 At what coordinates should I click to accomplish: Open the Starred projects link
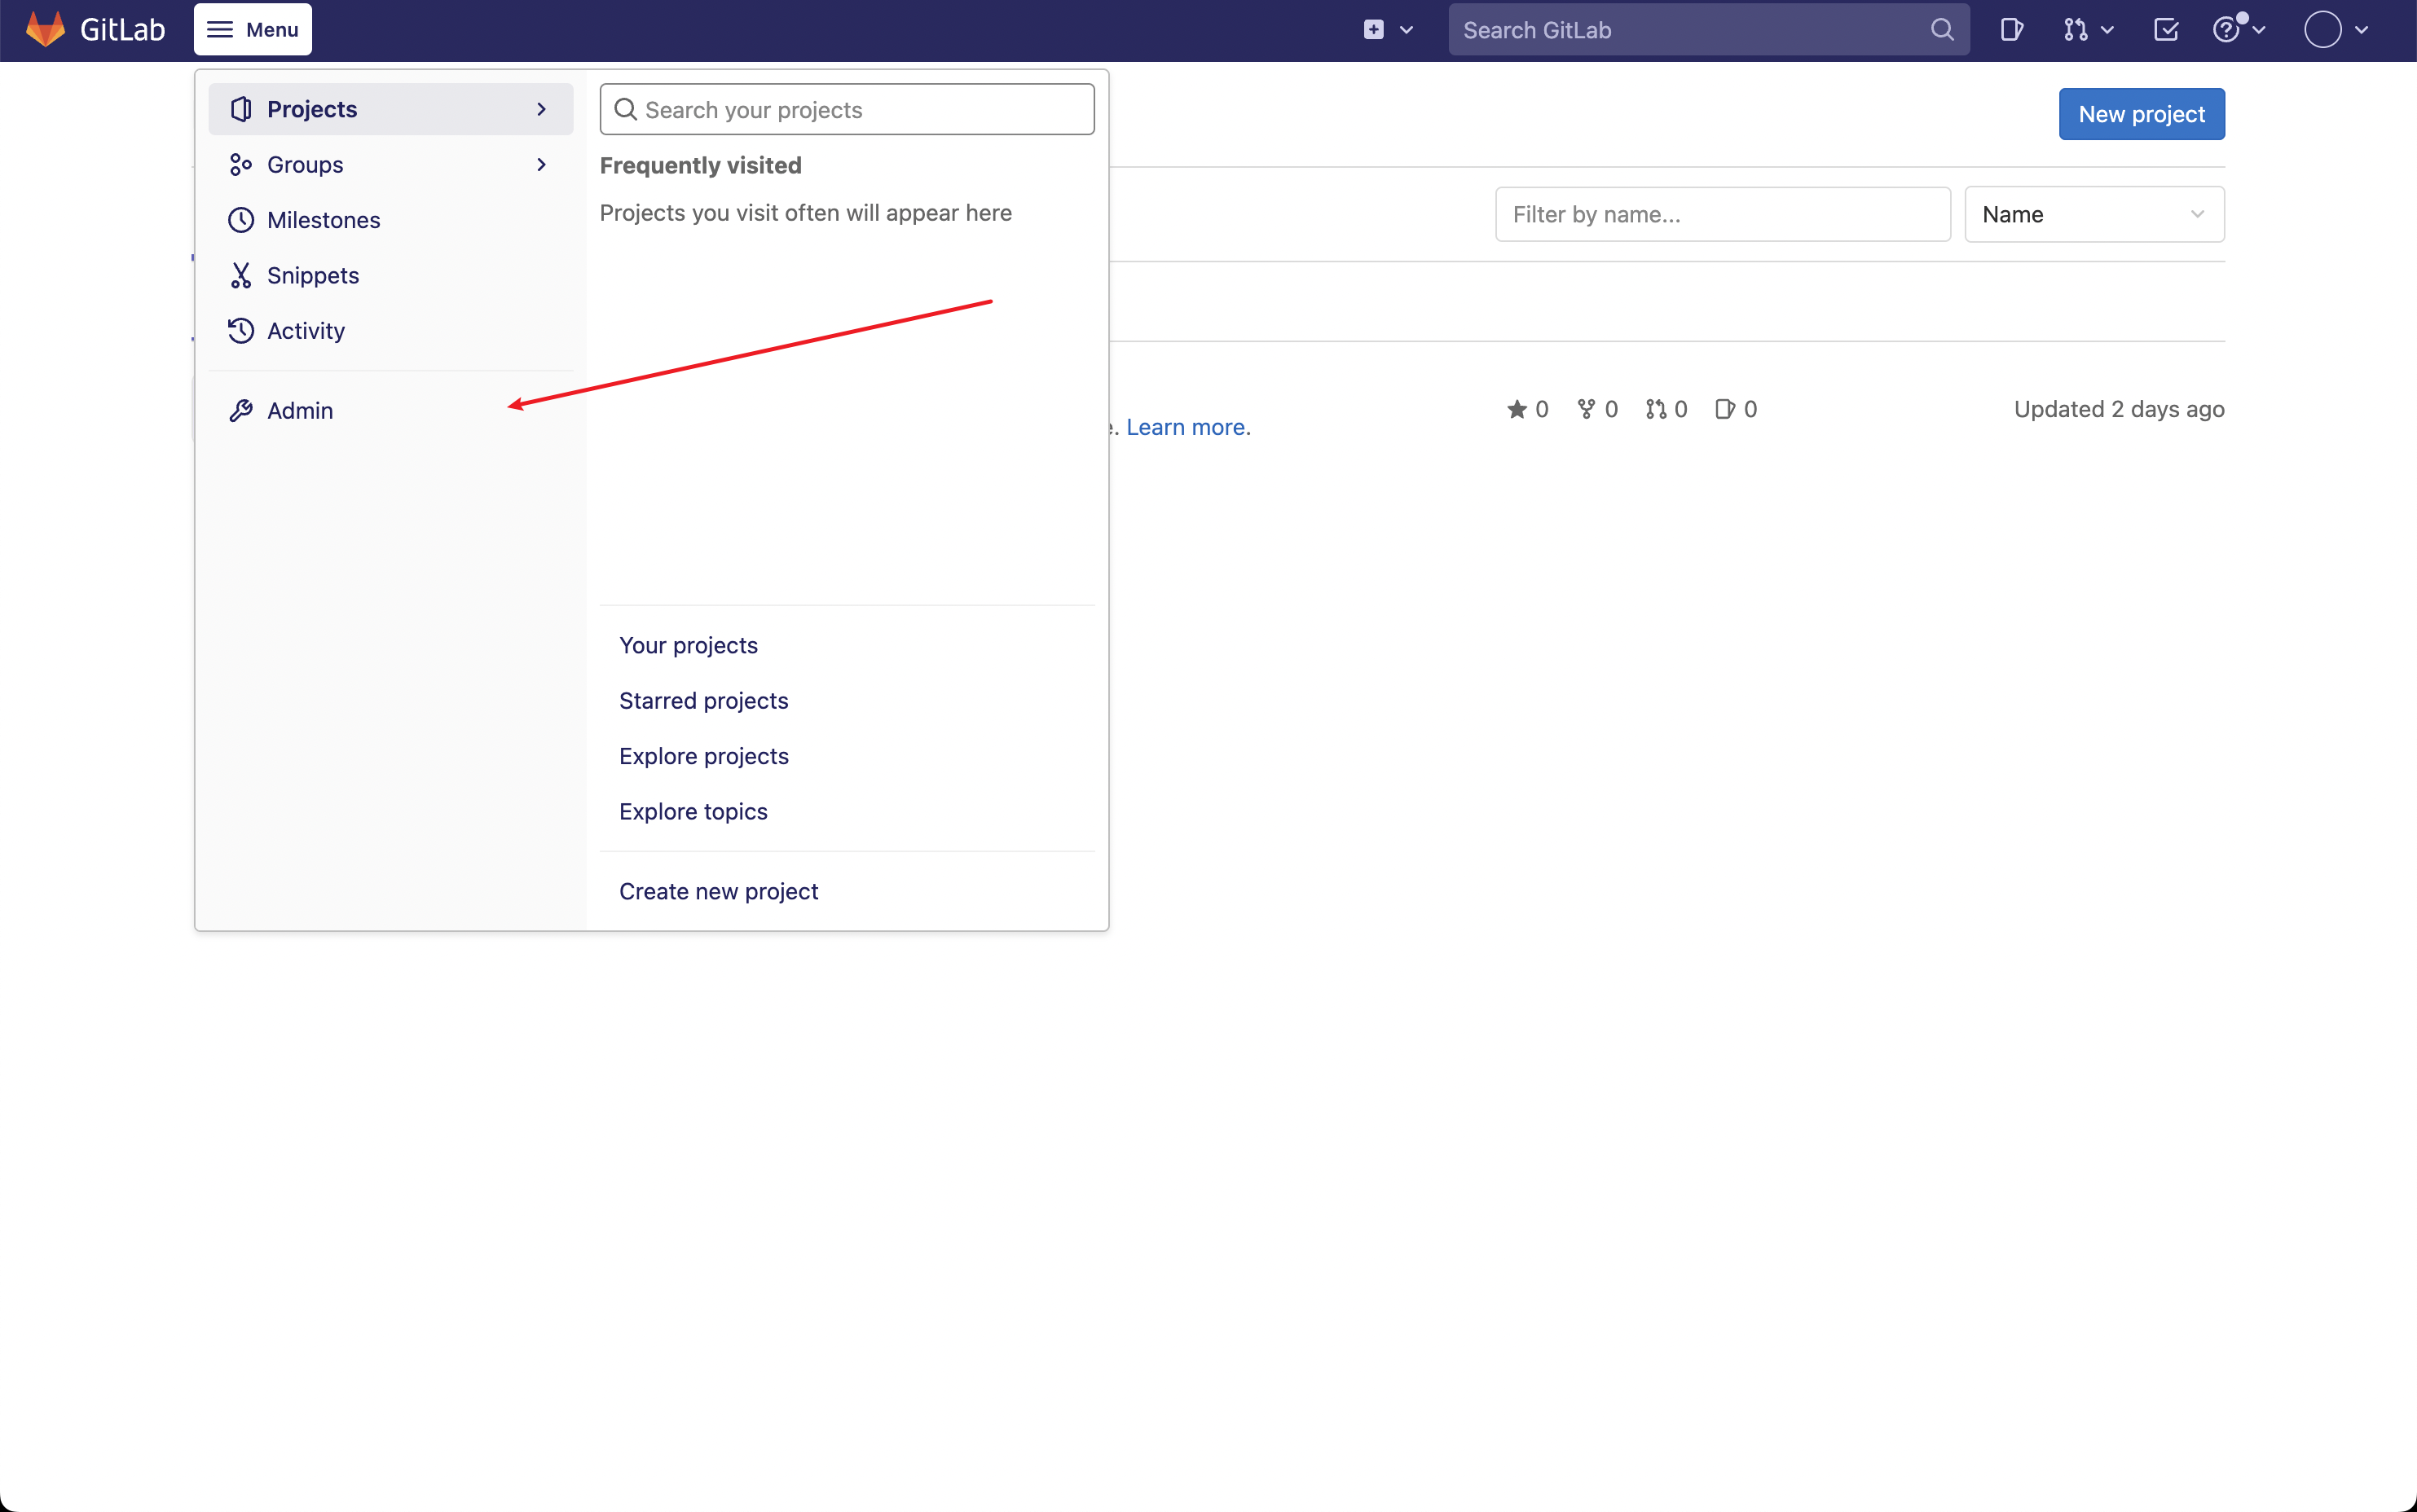(703, 700)
